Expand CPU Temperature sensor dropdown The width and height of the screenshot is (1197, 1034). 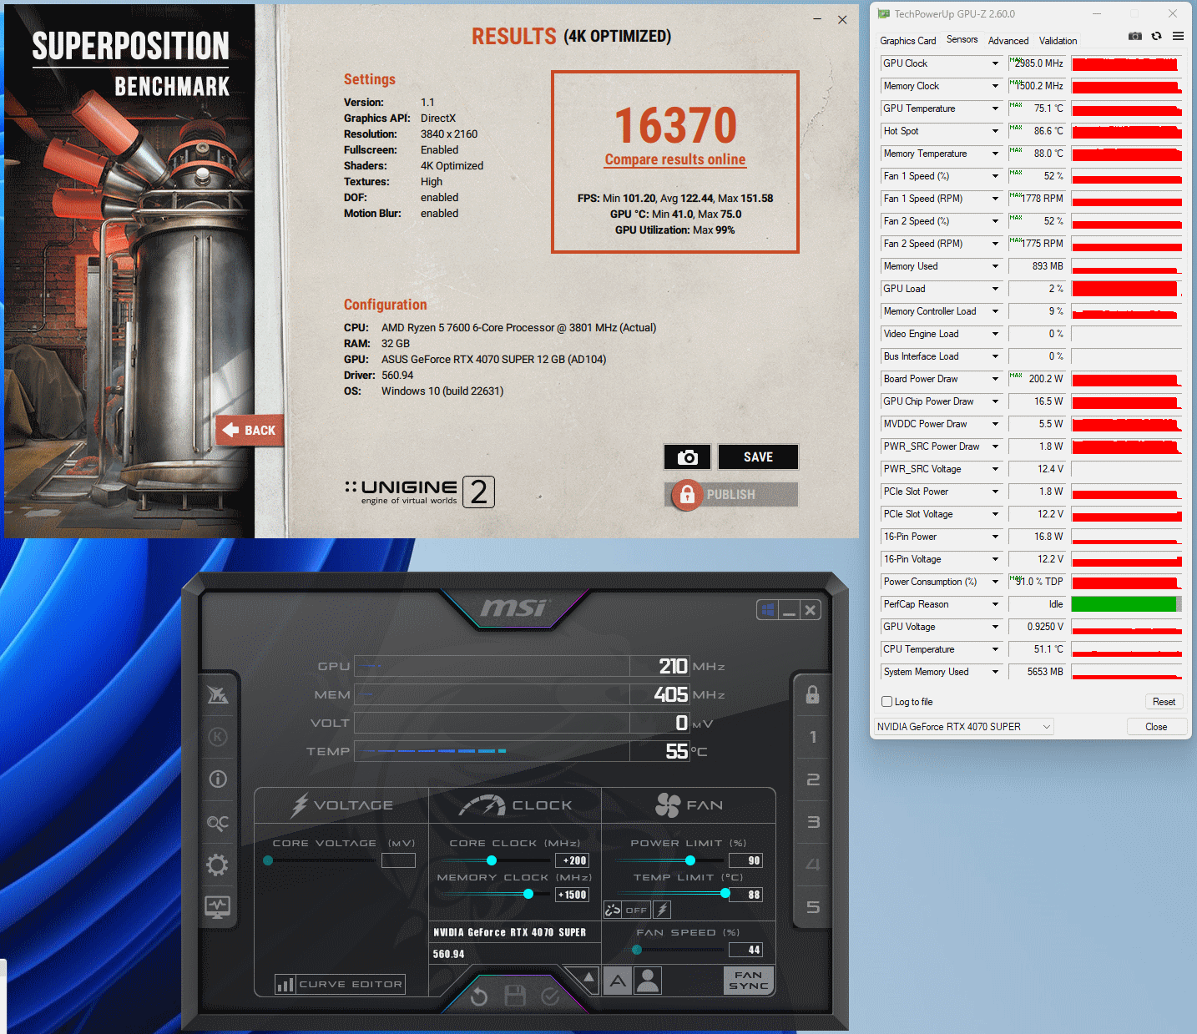995,649
